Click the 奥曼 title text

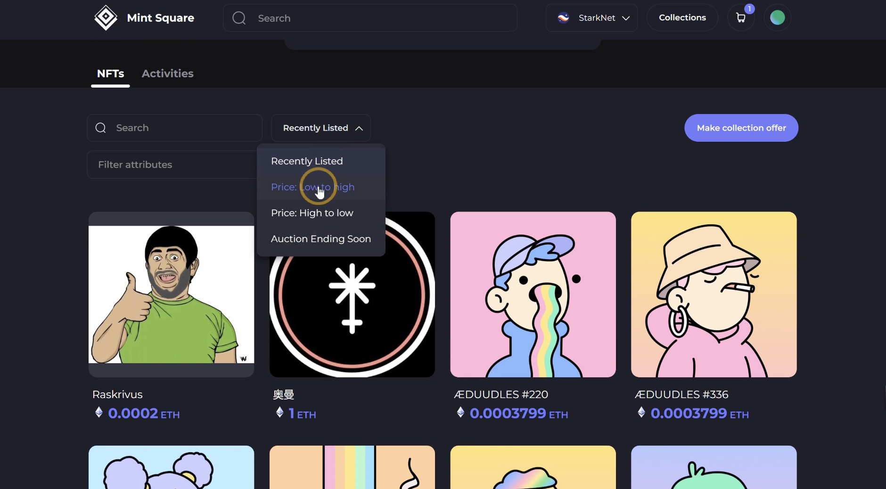(284, 394)
